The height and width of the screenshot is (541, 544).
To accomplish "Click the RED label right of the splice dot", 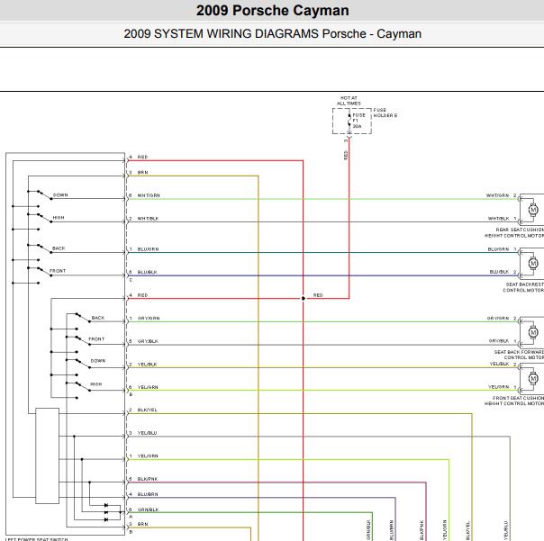I will 318,295.
